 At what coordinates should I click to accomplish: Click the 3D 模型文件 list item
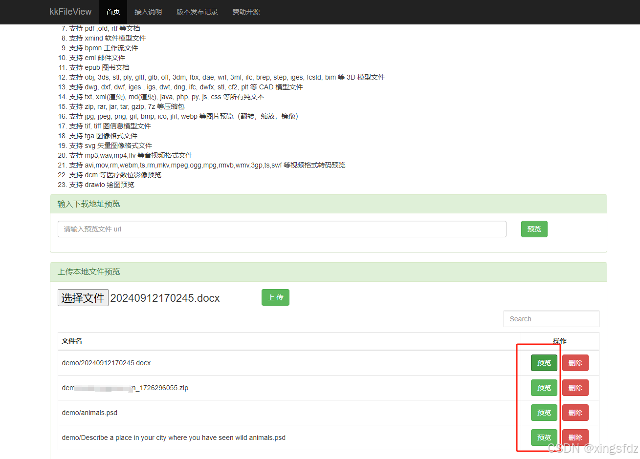[227, 77]
